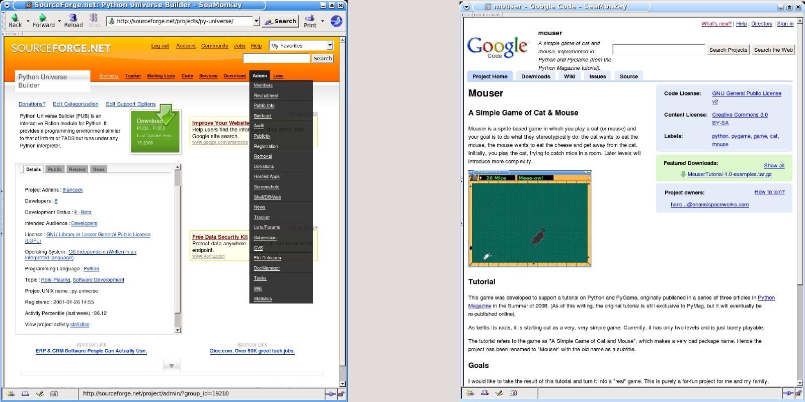Open the Forward button history dropdown arrow

tap(59, 21)
